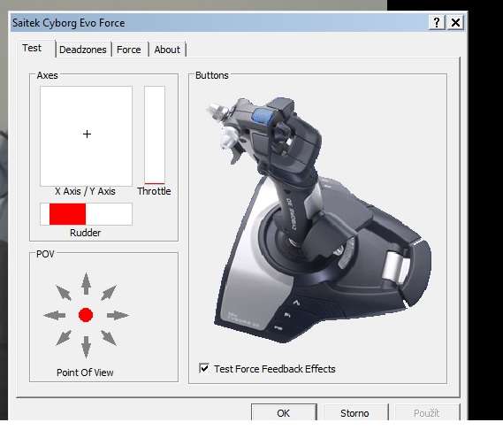Click the POV left arrow
This screenshot has width=503, height=430.
[x=55, y=315]
